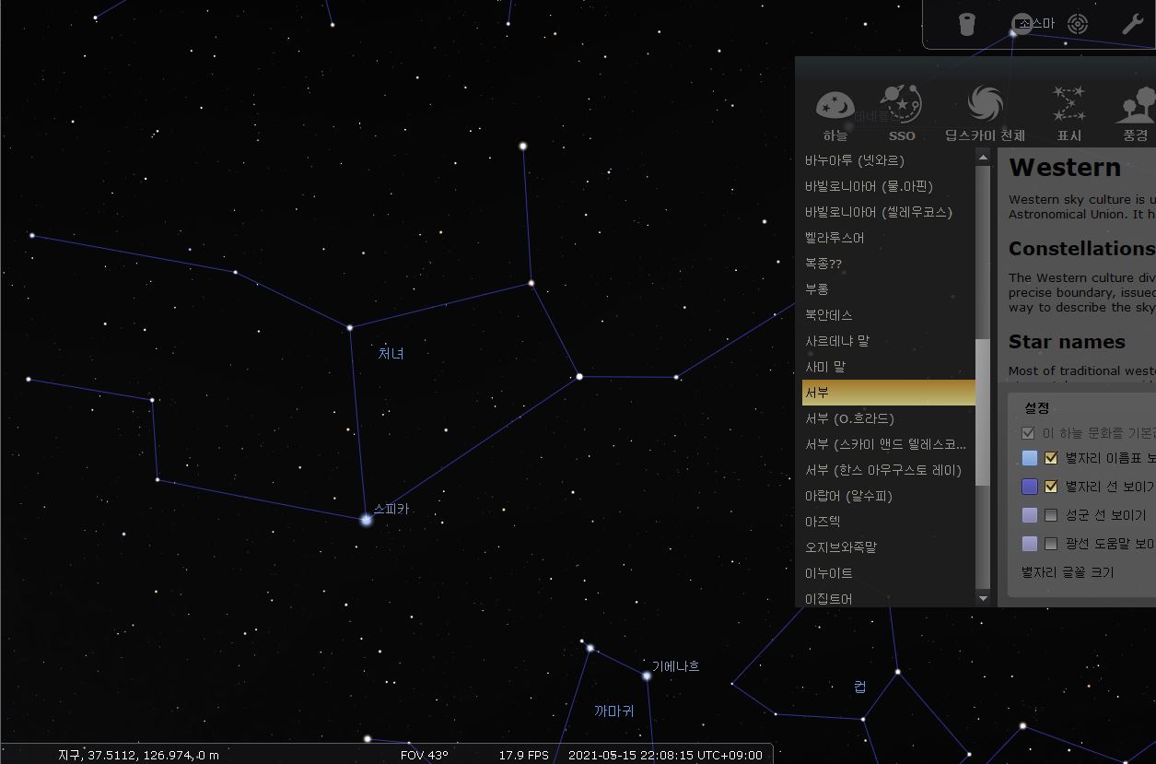
Task: Click the 처녀 constellation label
Action: (391, 353)
